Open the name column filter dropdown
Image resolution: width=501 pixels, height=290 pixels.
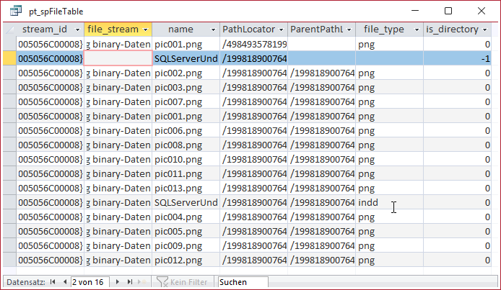[x=213, y=30]
